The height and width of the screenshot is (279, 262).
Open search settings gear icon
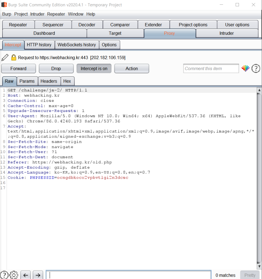tap(14, 275)
